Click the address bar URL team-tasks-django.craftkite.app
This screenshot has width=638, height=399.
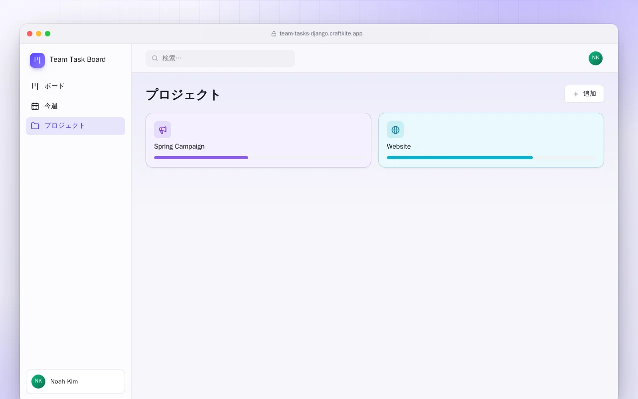point(321,34)
